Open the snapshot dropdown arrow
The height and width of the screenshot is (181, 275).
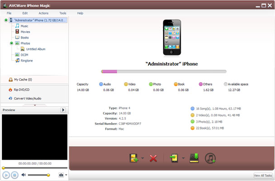pos(66,175)
